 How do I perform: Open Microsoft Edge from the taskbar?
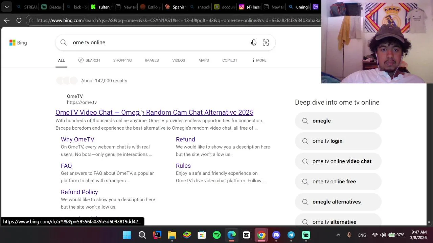(231, 235)
